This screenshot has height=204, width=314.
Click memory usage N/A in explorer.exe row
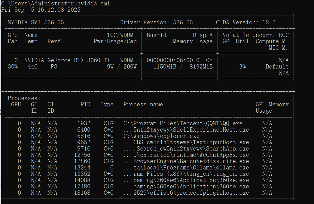267,136
